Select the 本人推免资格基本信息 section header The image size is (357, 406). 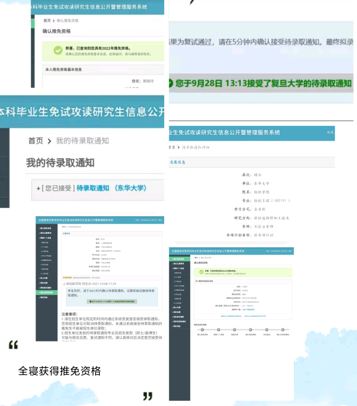[x=103, y=69]
